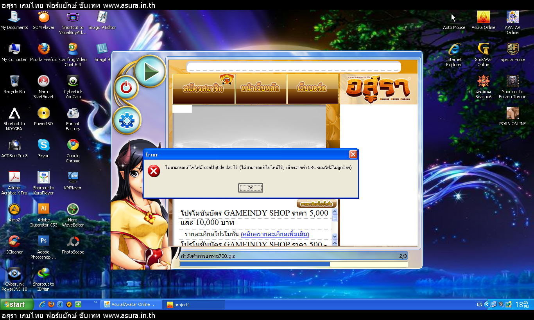Open CyberLink PowerDVD 10 icon
This screenshot has height=320, width=534.
[x=14, y=279]
